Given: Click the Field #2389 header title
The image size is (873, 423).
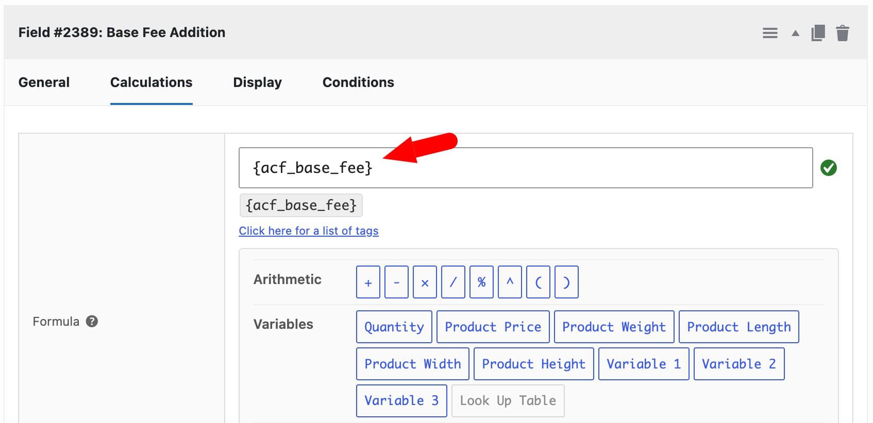Looking at the screenshot, I should pos(122,32).
